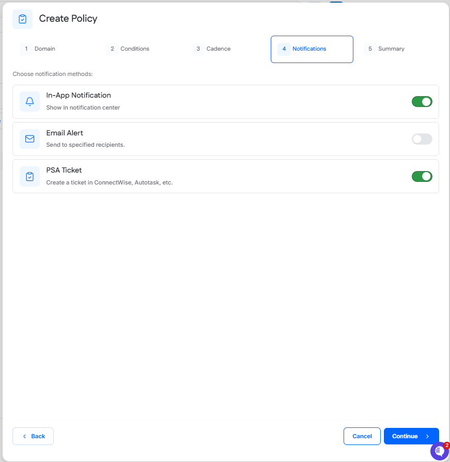Turn off the PSA Ticket toggle
This screenshot has height=462, width=450.
tap(422, 177)
